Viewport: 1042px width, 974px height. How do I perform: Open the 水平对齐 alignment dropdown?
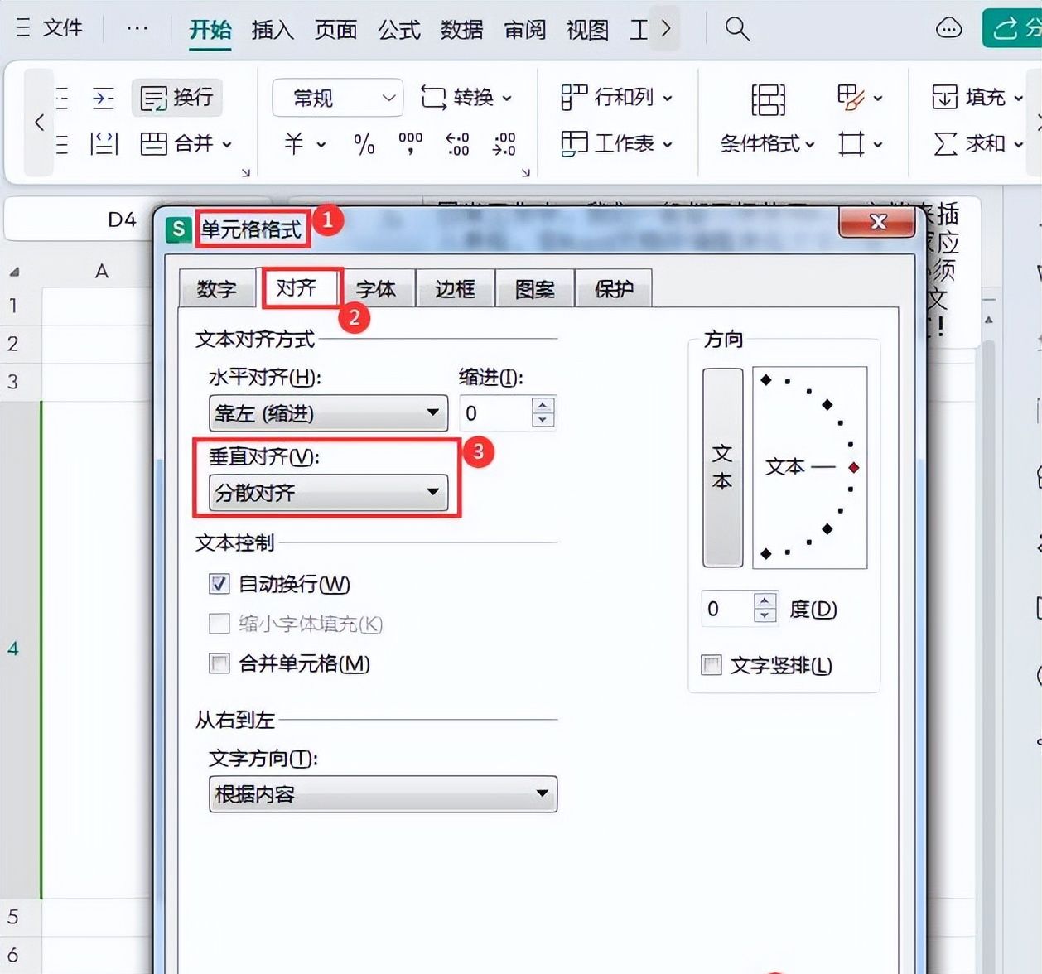(327, 412)
